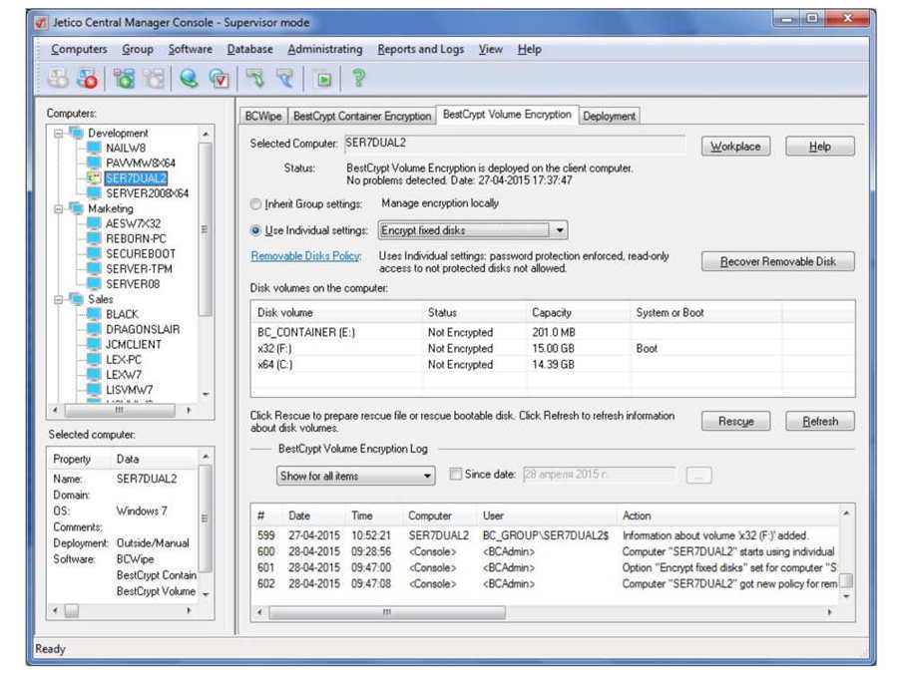Click the blue arrow toolbar icon
The image size is (898, 683).
pos(284,78)
